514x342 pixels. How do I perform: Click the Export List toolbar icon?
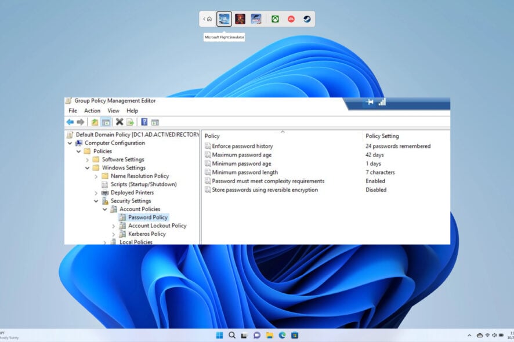129,122
